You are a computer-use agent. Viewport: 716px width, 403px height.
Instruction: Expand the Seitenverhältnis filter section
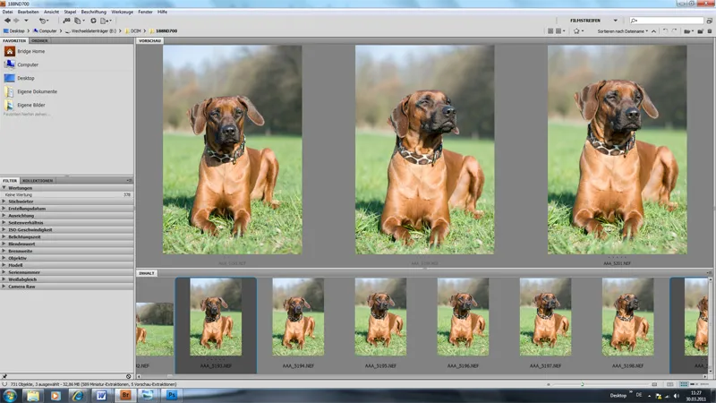click(4, 222)
